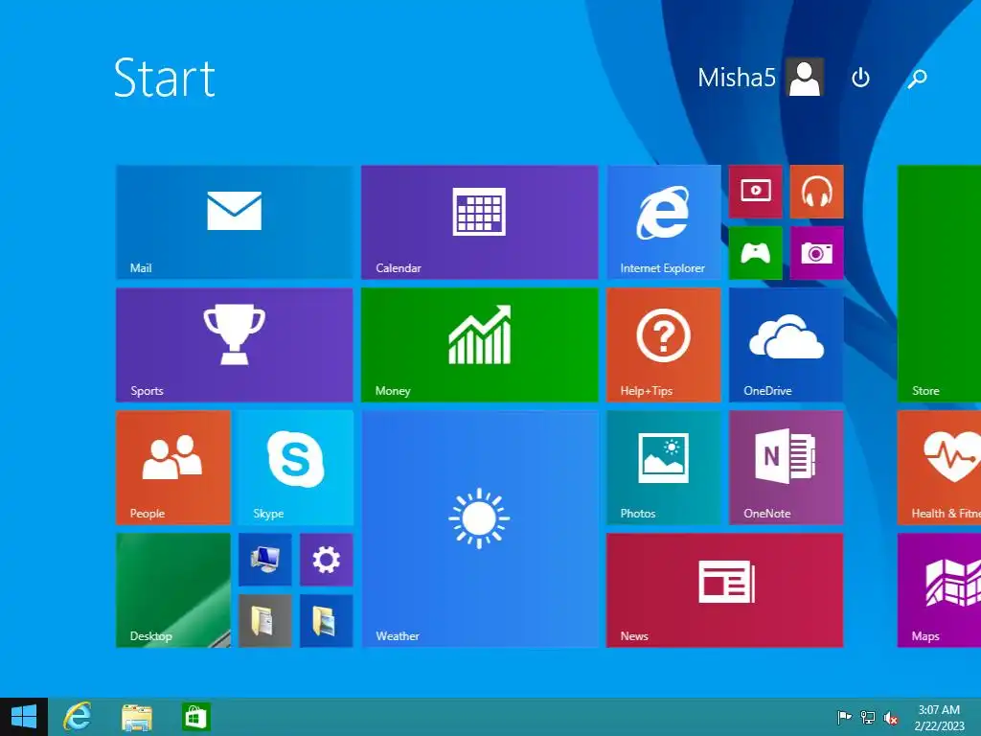Click the muted volume tray icon
Screen dimensions: 981x736
[x=891, y=718]
